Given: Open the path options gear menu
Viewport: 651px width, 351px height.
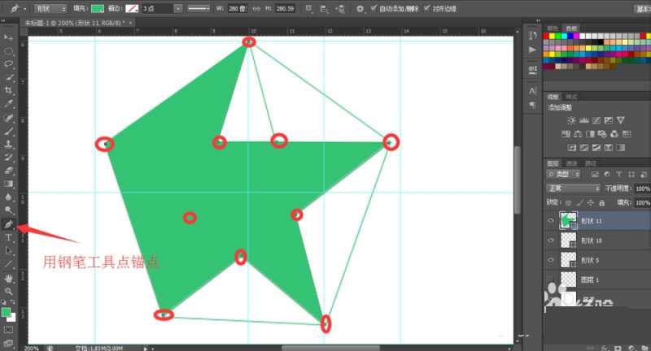Looking at the screenshot, I should click(x=360, y=8).
